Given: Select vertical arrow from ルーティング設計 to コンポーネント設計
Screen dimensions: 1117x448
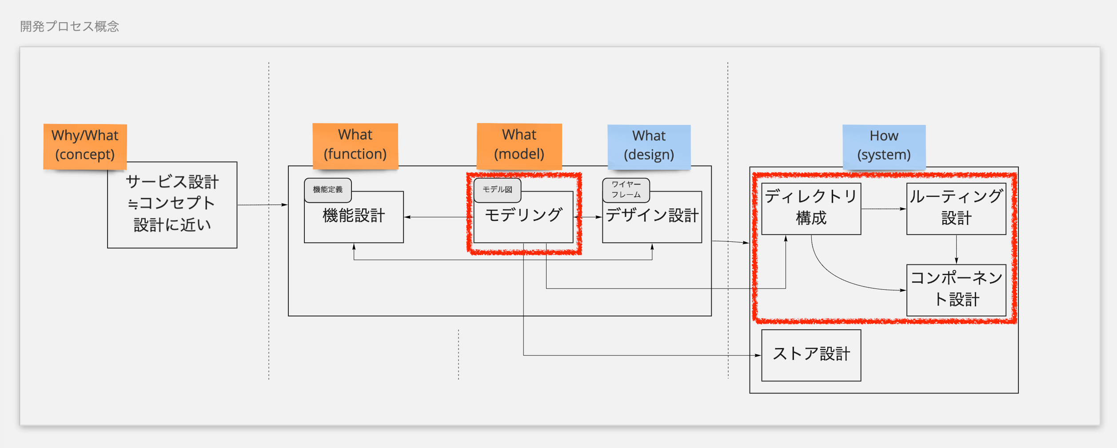Looking at the screenshot, I should 956,249.
